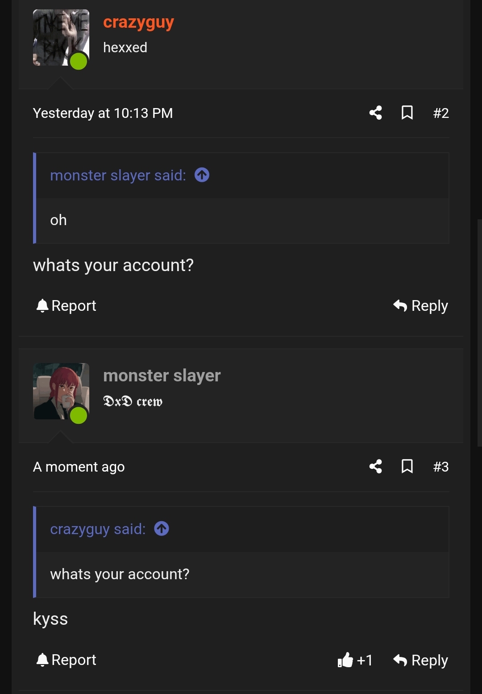482x694 pixels.
Task: Share post #2 via share icon
Action: pyautogui.click(x=376, y=113)
